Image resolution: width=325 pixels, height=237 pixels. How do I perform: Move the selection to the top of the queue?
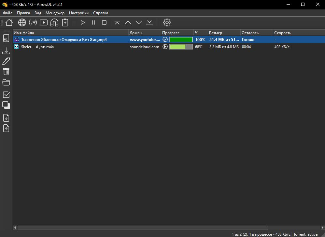pyautogui.click(x=117, y=22)
